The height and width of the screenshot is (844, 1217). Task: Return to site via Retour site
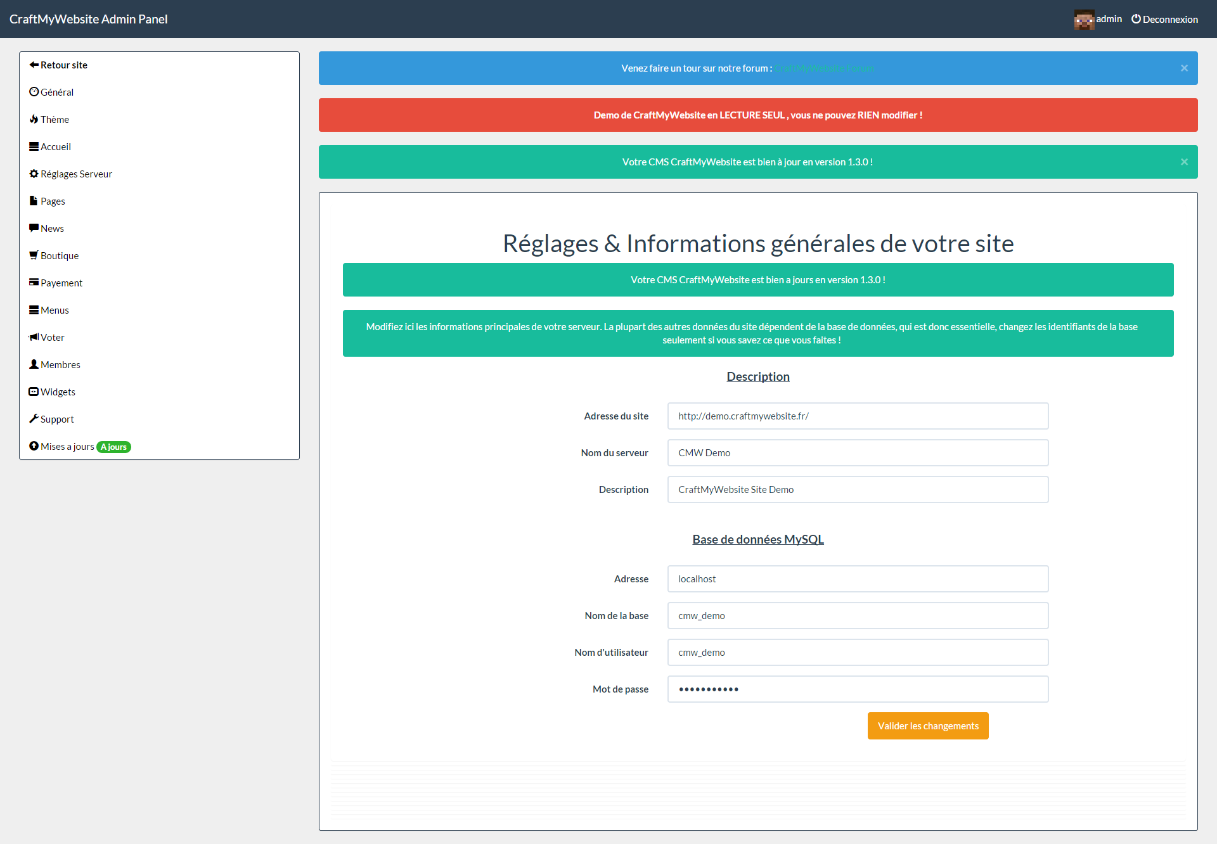64,65
